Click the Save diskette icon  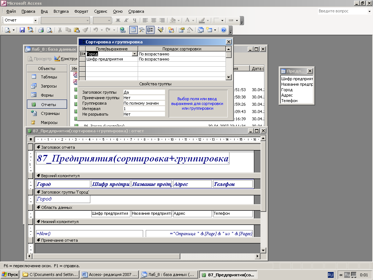22,30
